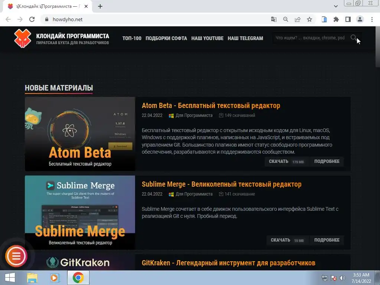Click the browser forward arrow
This screenshot has width=380, height=285.
20,19
